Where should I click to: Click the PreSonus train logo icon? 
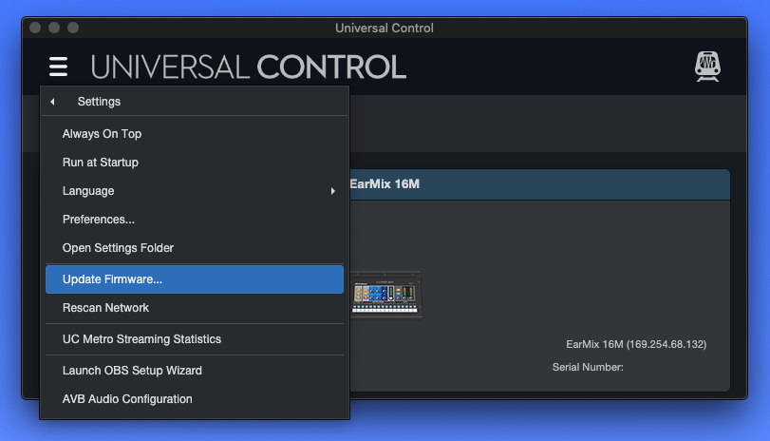tap(707, 67)
